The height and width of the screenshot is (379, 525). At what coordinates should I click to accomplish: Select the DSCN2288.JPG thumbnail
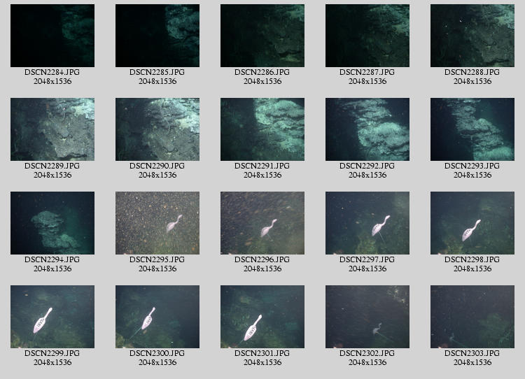coord(472,36)
